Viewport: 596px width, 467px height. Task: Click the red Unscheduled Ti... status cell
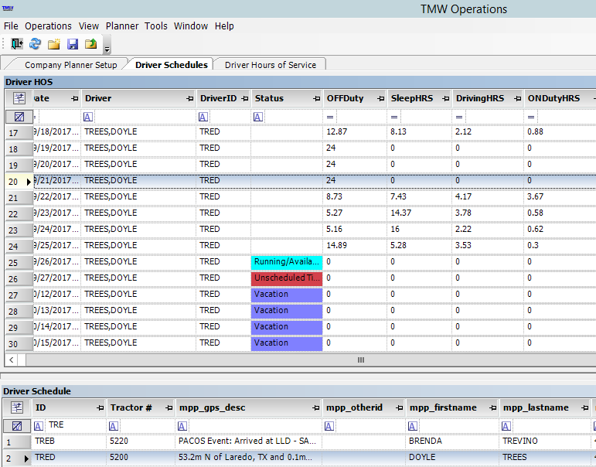[287, 278]
